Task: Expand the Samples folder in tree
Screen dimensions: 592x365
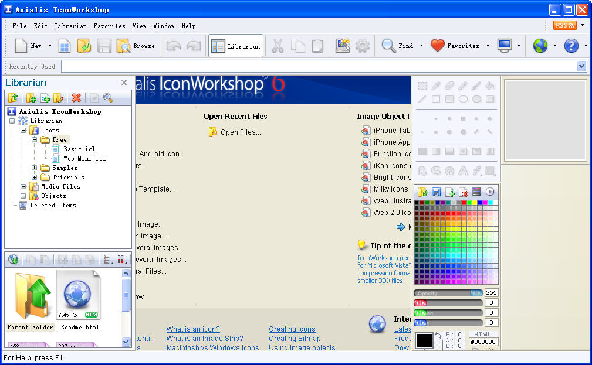Action: click(x=35, y=168)
